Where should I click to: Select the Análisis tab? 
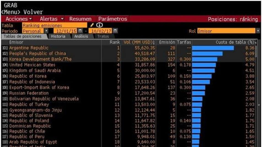coord(81,36)
